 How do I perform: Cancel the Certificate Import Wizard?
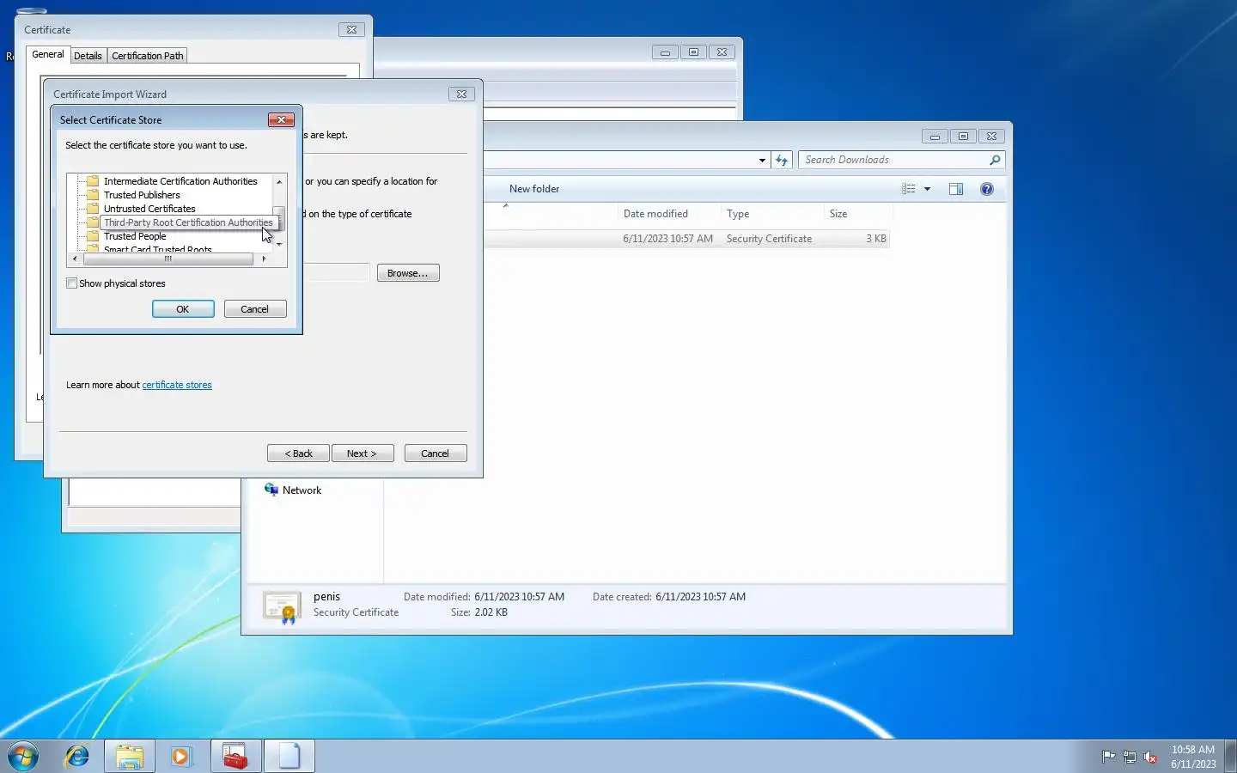coord(436,453)
